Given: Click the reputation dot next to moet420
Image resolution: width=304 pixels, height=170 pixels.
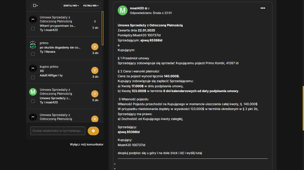Looking at the screenshot, I should click(146, 8).
